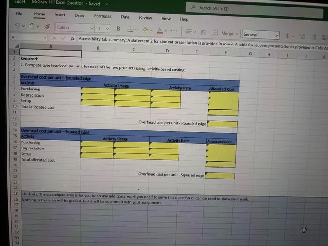This screenshot has width=328, height=246.
Task: Select column A header
Action: pyautogui.click(x=51, y=47)
